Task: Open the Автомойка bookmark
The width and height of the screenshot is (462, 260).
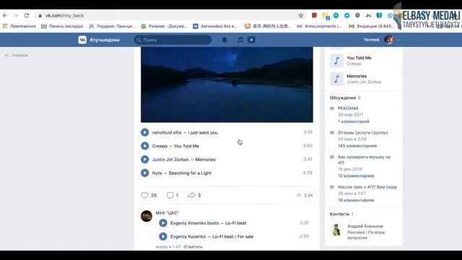Action: point(215,26)
